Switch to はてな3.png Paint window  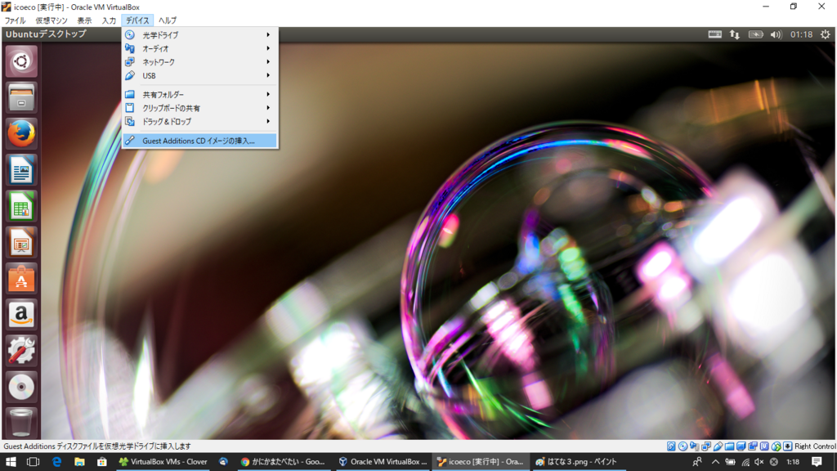click(x=578, y=462)
